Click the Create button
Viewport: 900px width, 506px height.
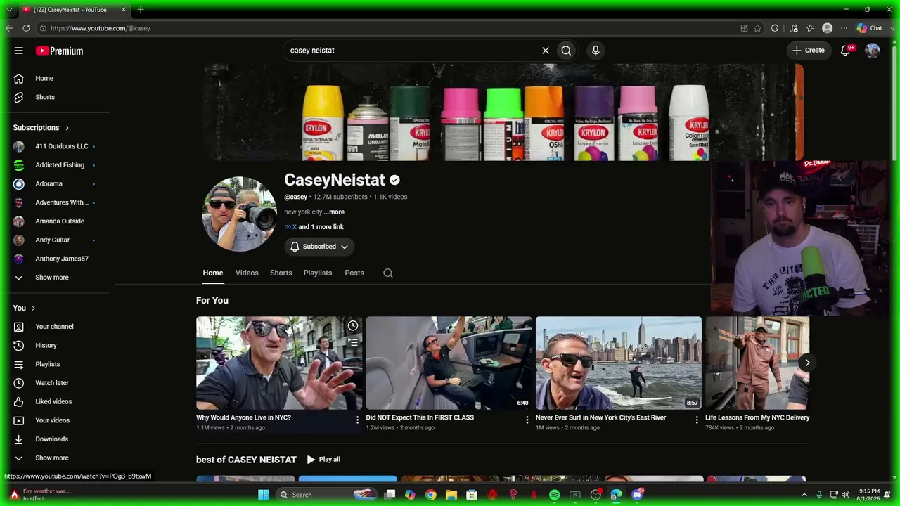click(x=809, y=51)
